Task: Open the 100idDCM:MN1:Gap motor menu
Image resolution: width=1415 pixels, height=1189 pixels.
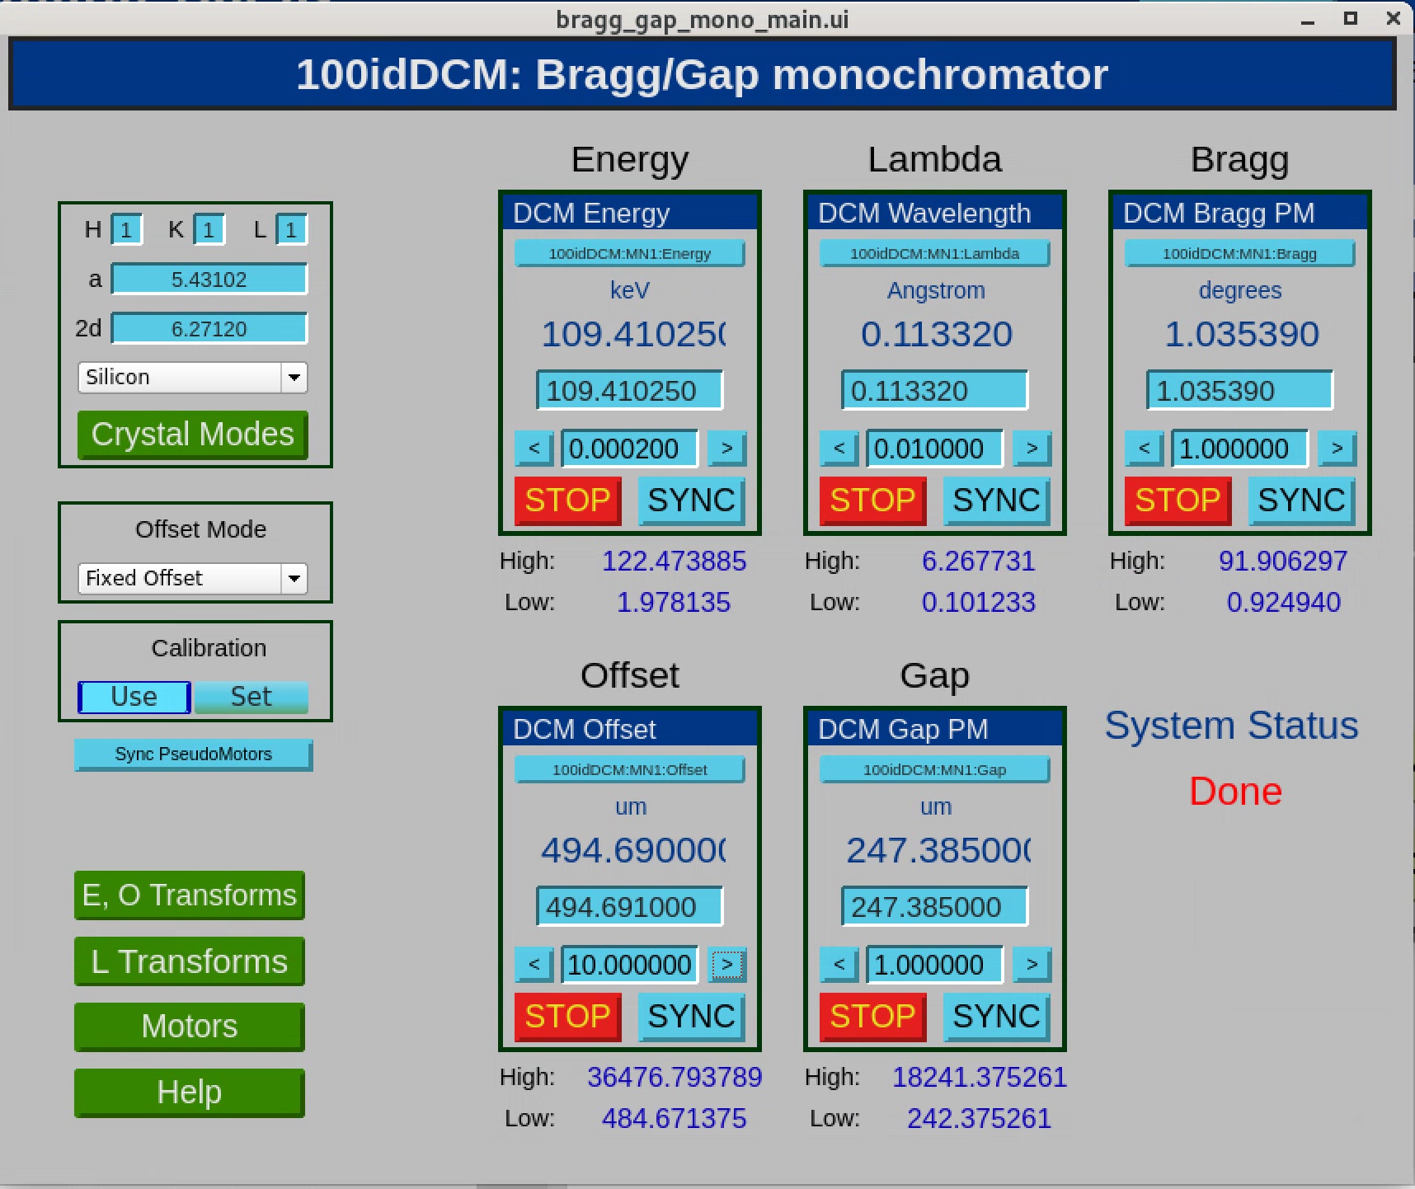Action: (935, 769)
